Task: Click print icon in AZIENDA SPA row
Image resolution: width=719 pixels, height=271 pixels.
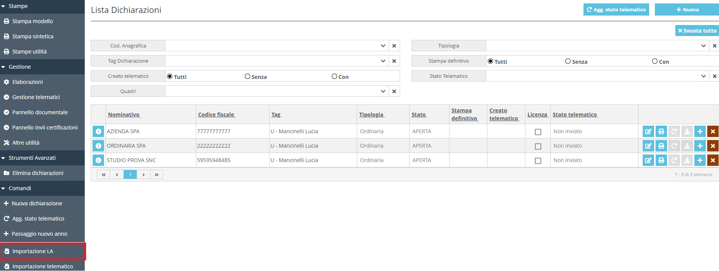Action: (x=661, y=131)
